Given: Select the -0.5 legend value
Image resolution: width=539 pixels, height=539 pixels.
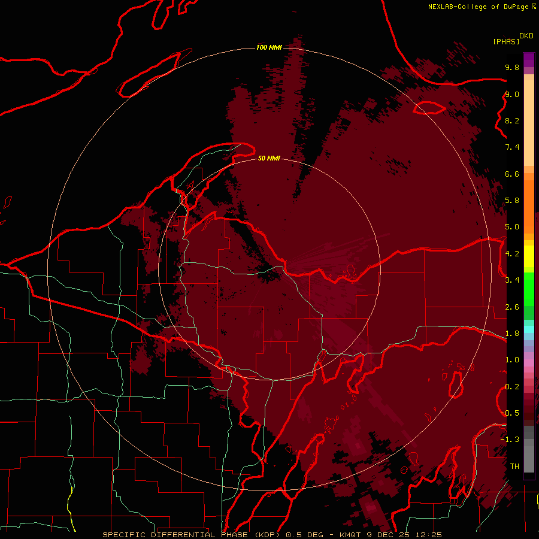Looking at the screenshot, I should (x=510, y=413).
